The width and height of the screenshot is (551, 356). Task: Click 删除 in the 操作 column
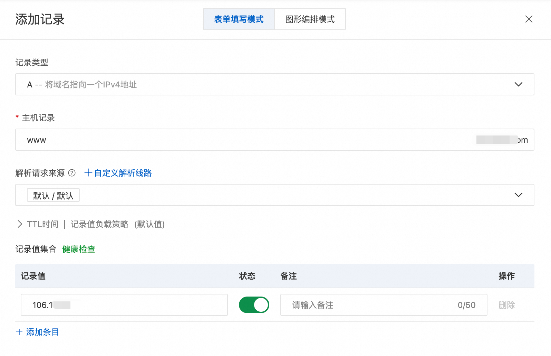(506, 305)
